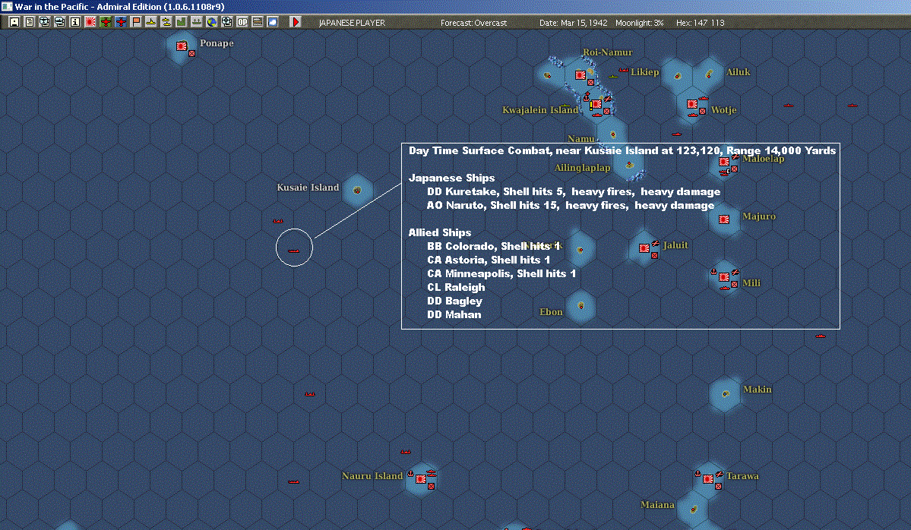This screenshot has width=911, height=530.
Task: Click the 'AO Naruto' combat report line
Action: coord(571,206)
